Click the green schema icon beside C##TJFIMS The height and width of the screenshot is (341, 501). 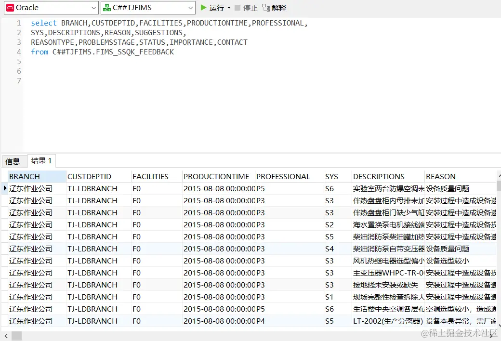[107, 8]
